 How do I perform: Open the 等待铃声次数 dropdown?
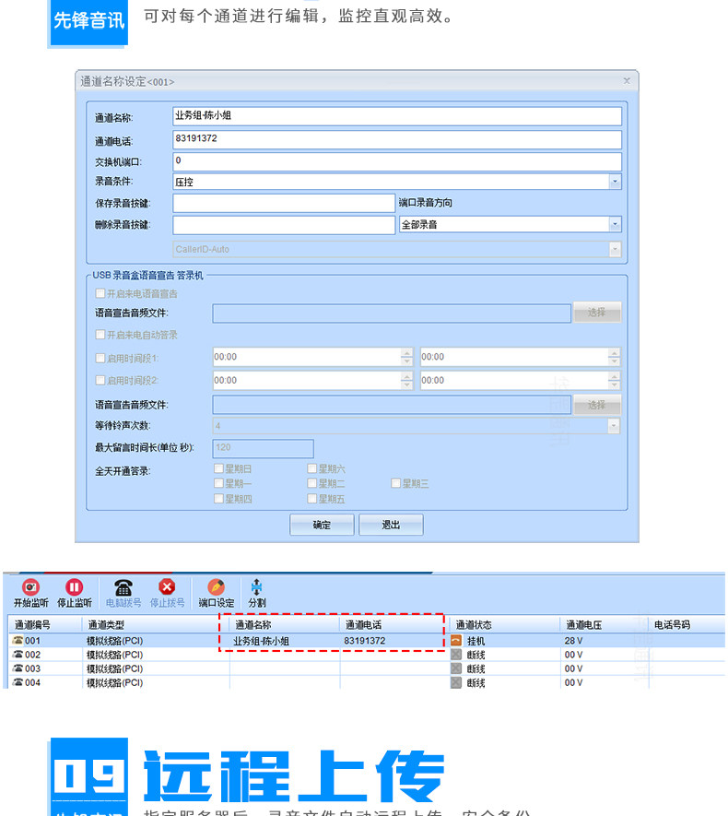(x=614, y=426)
